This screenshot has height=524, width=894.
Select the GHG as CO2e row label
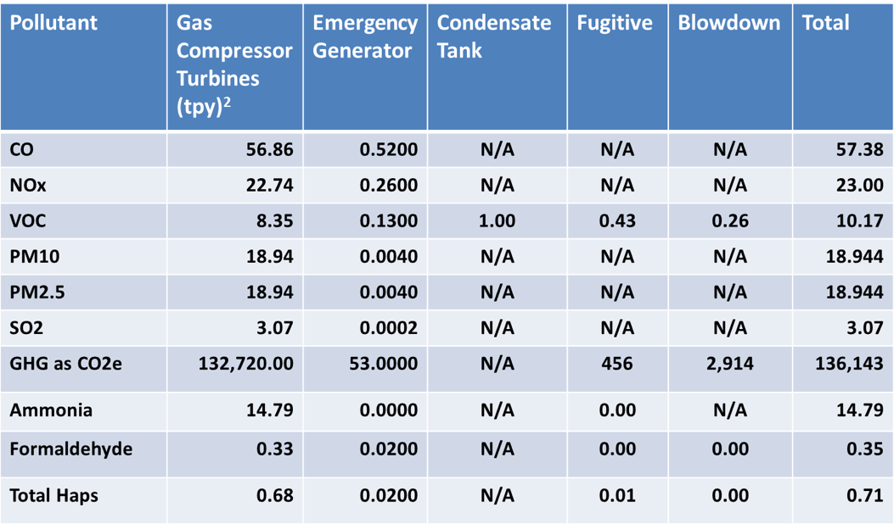(x=66, y=364)
